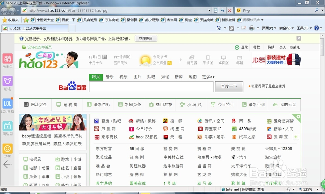This screenshot has height=194, width=325.
Task: Select the 音乐 search tab
Action: coord(110,77)
